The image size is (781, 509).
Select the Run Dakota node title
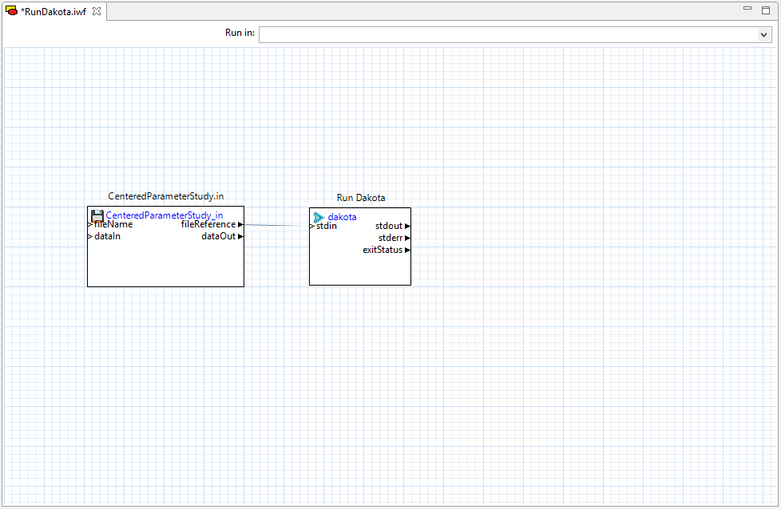(x=359, y=197)
